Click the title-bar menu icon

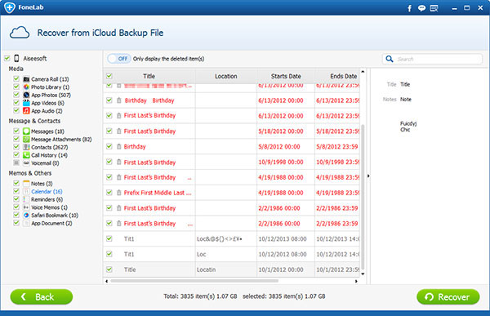(x=434, y=8)
